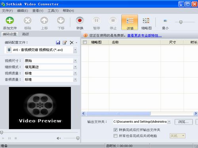198x148 pixels.
Task: Open the View (查看) menu
Action: [38, 11]
